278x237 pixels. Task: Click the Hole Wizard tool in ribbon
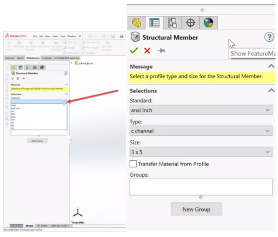click(x=90, y=47)
